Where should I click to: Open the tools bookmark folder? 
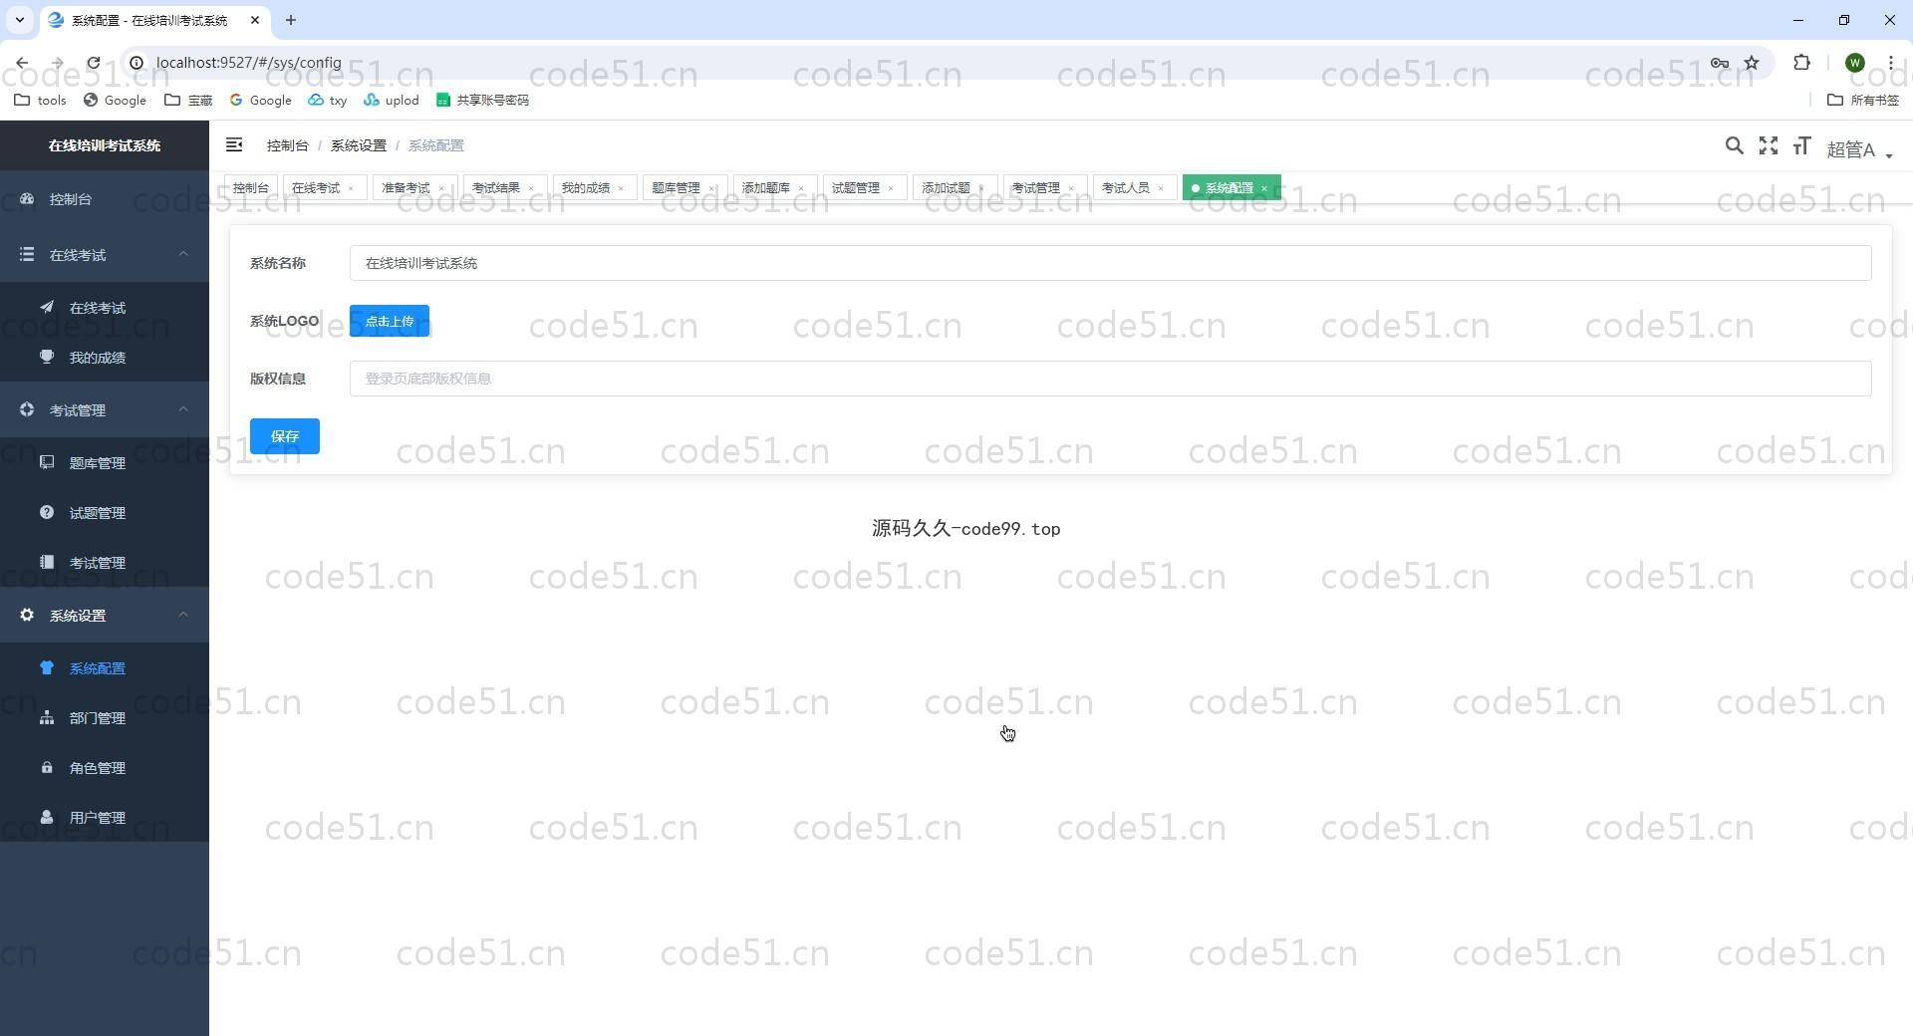pos(41,100)
